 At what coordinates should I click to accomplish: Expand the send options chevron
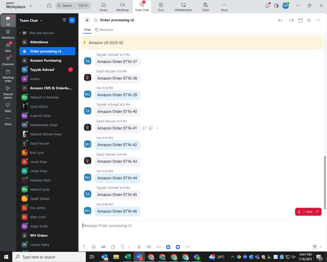point(321,247)
